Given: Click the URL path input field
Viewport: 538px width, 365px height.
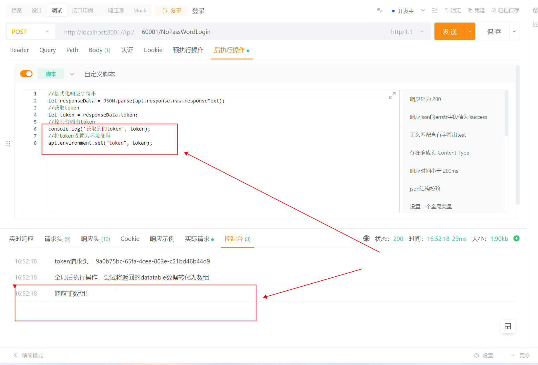Looking at the screenshot, I should coord(262,32).
